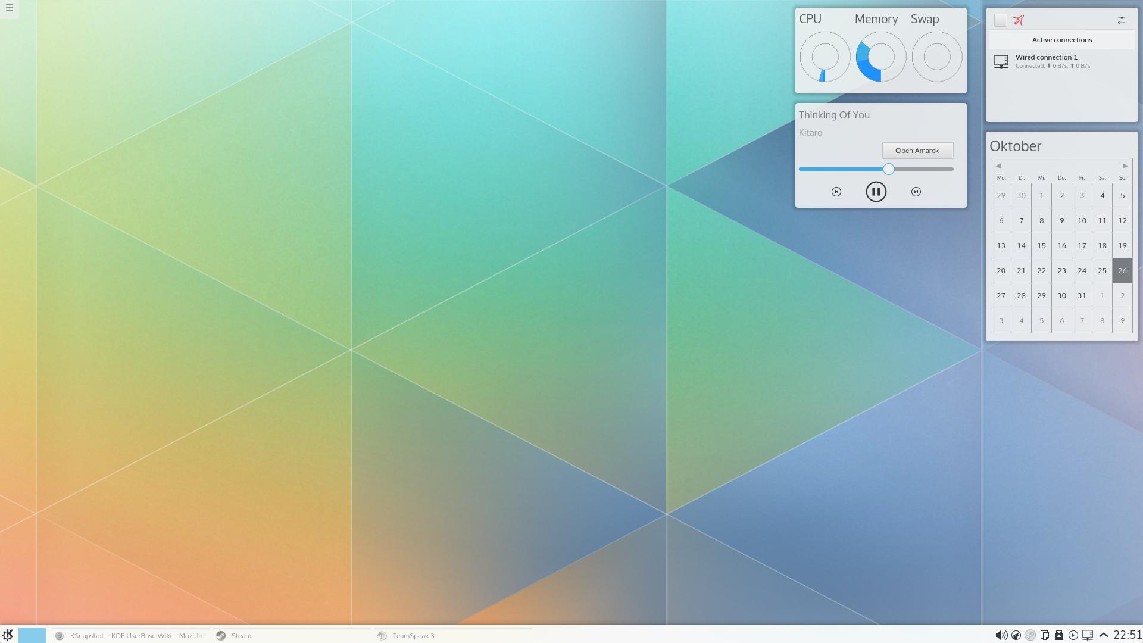Go to next month in calendar
The height and width of the screenshot is (643, 1143).
point(1125,166)
